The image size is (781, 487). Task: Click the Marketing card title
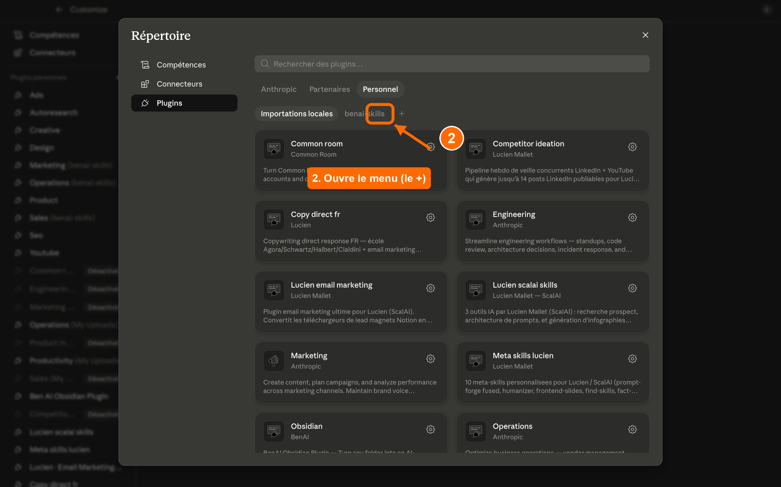pyautogui.click(x=309, y=355)
